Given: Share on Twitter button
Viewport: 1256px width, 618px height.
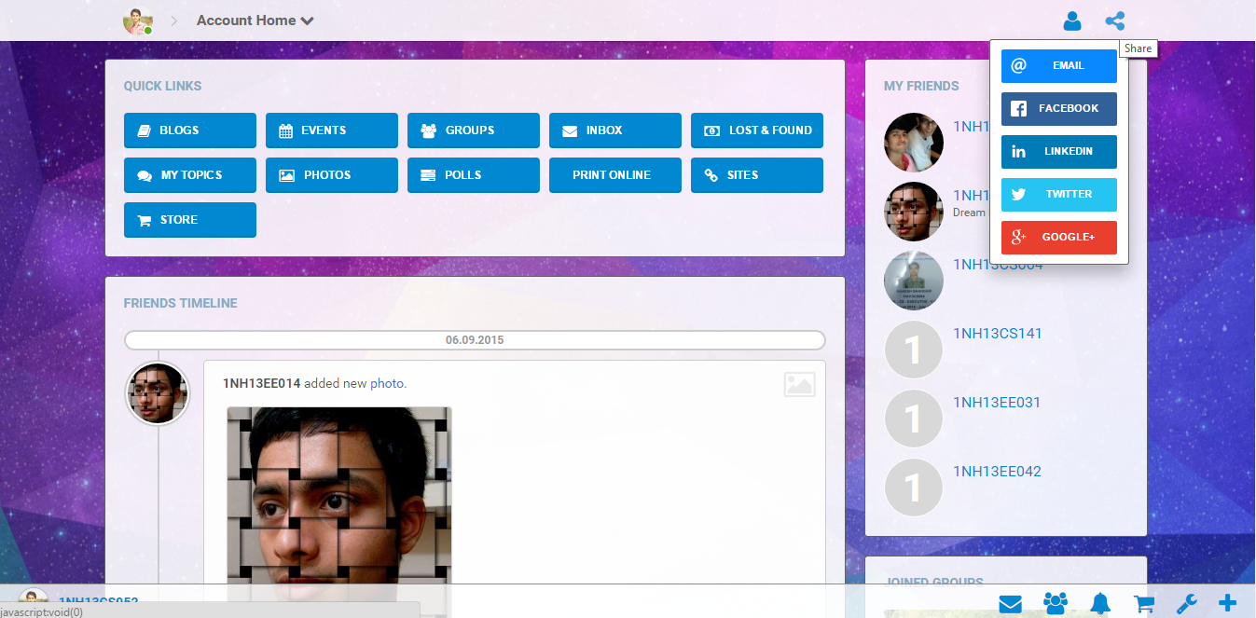Looking at the screenshot, I should [x=1059, y=195].
